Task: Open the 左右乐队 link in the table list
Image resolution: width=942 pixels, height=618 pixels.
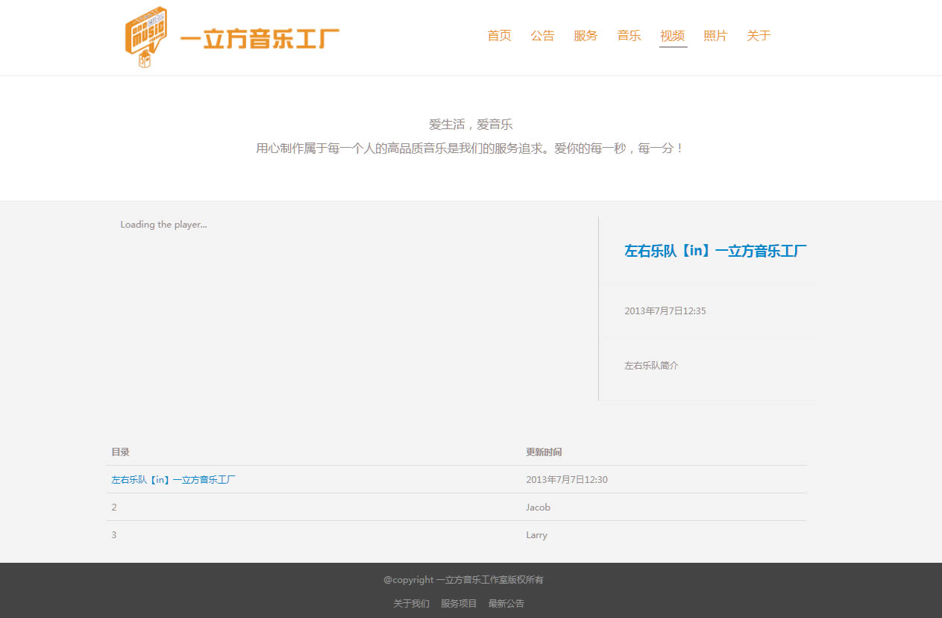Action: (174, 480)
